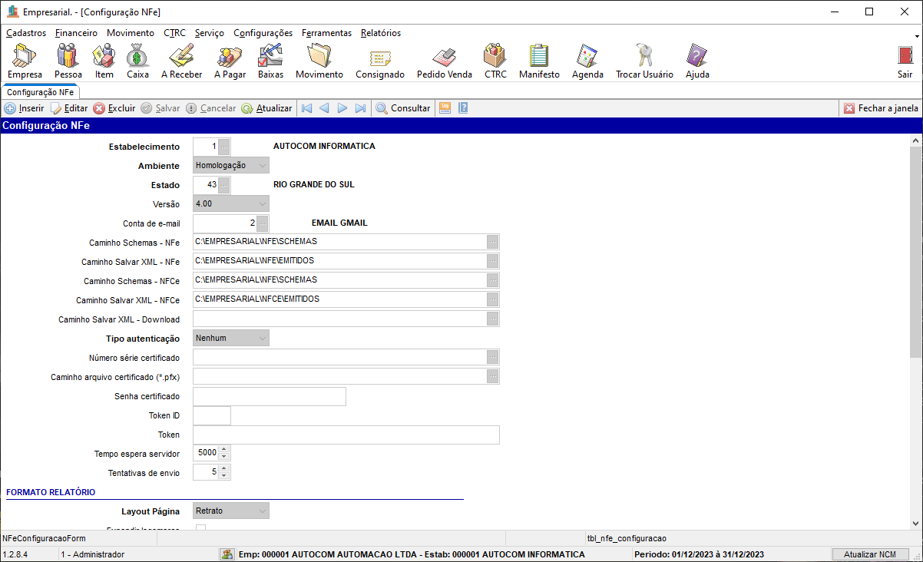Click the Pedido Venda icon
The image size is (923, 562).
coord(444,61)
